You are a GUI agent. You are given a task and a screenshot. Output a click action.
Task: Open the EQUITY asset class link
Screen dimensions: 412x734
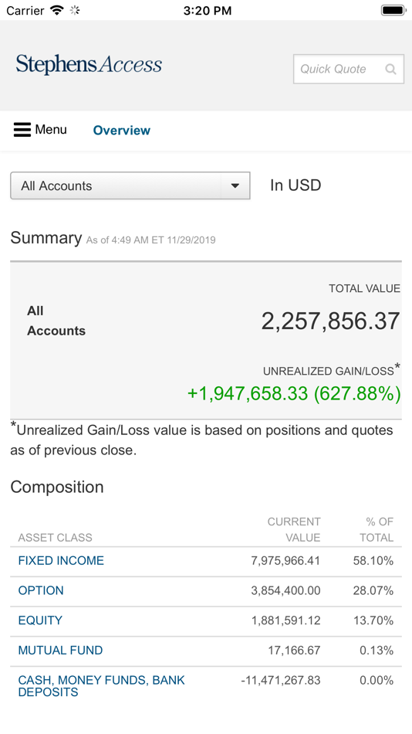pos(40,620)
